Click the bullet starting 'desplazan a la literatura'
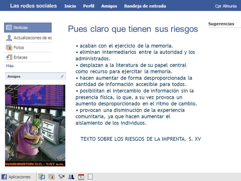The width and height of the screenshot is (241, 181). pos(131,68)
